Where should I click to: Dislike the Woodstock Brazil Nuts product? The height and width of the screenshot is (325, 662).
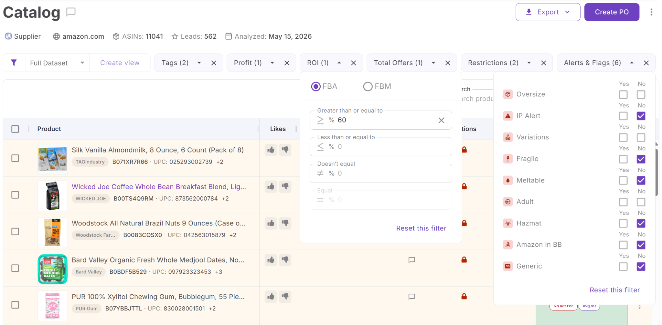(285, 223)
